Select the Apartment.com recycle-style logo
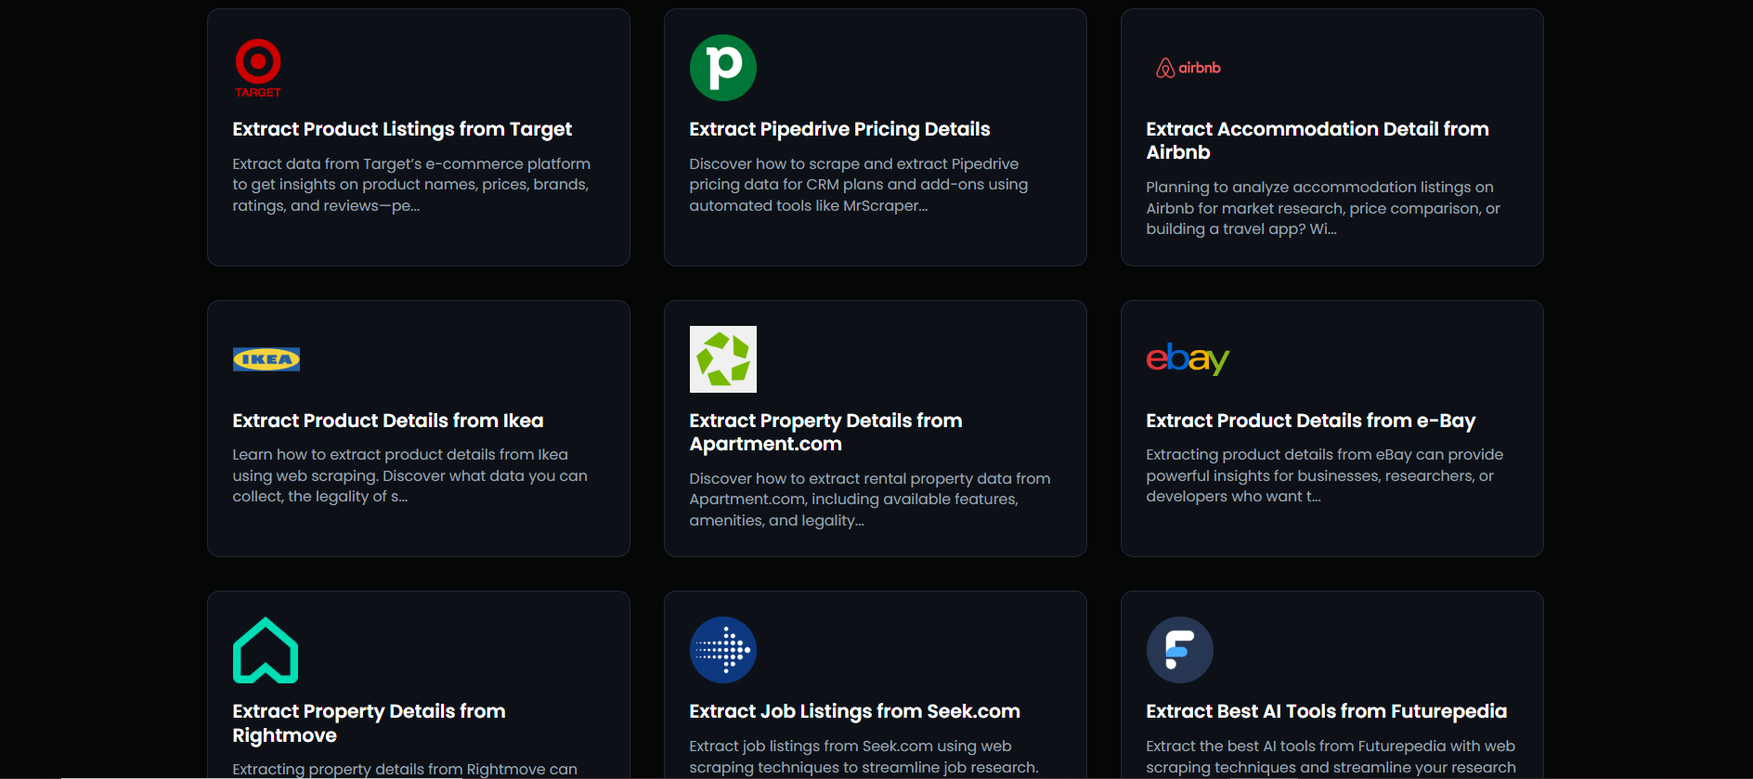The image size is (1753, 779). pos(722,359)
